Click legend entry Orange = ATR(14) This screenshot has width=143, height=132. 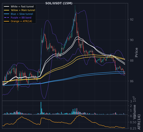21,21
